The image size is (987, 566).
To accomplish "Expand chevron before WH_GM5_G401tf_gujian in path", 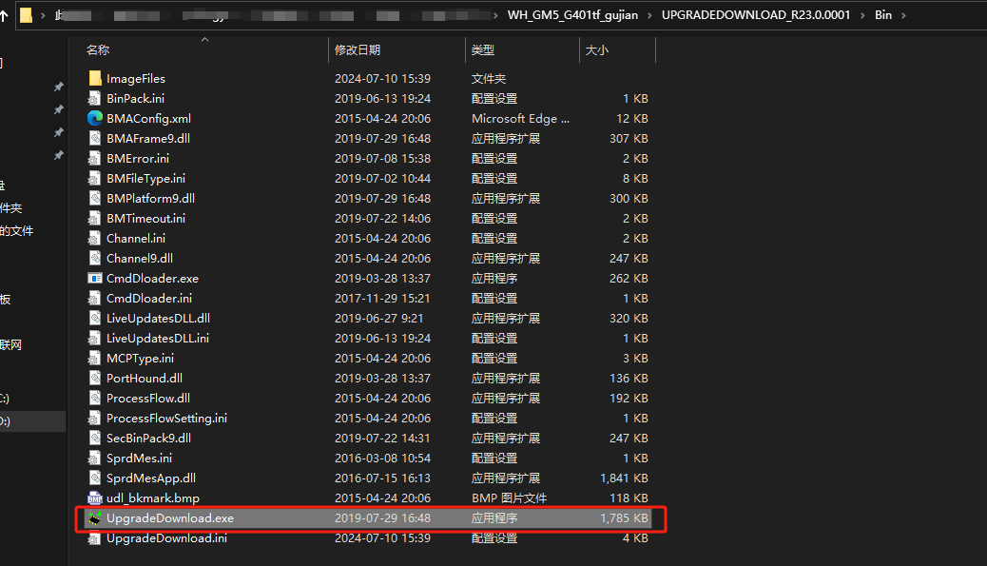I will pyautogui.click(x=495, y=15).
